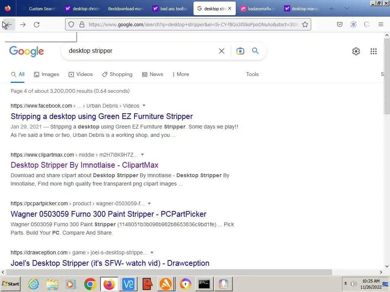Image resolution: width=390 pixels, height=292 pixels.
Task: Select the Images results filter
Action: [x=46, y=74]
